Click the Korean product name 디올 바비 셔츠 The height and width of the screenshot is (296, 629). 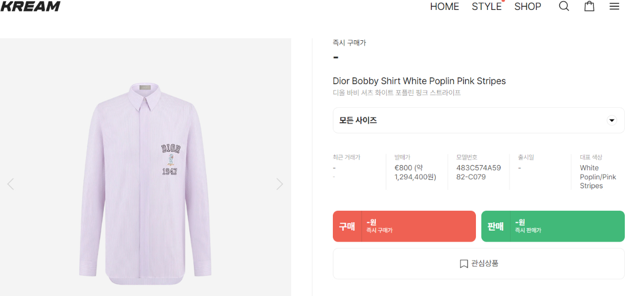[x=396, y=93]
